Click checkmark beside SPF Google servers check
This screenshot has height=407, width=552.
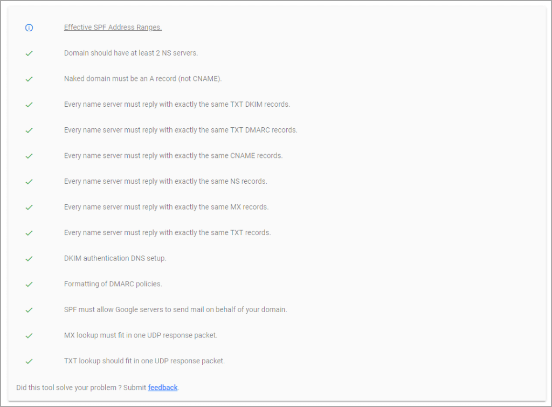pyautogui.click(x=29, y=310)
